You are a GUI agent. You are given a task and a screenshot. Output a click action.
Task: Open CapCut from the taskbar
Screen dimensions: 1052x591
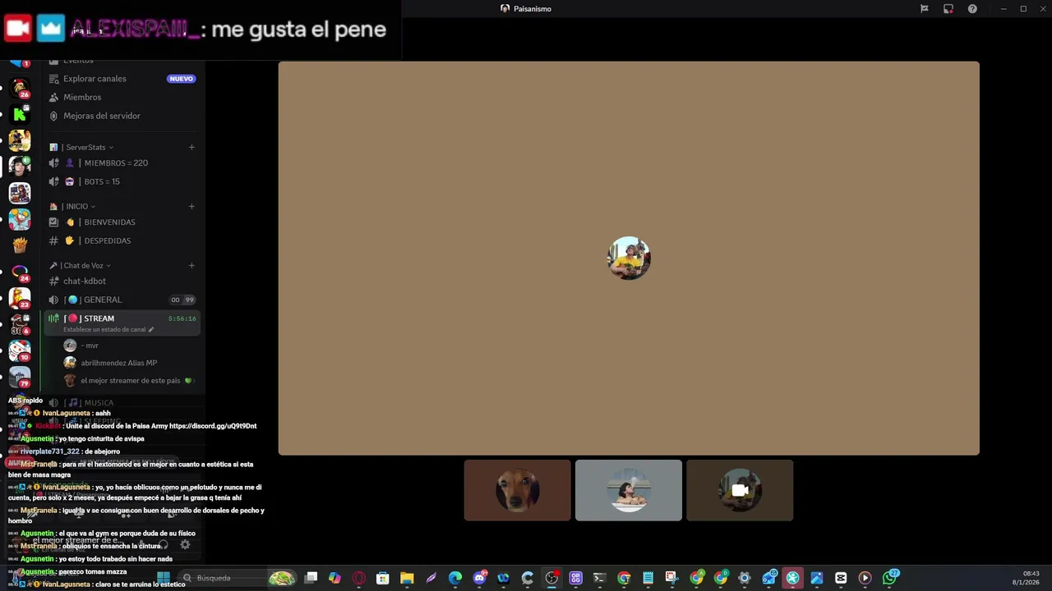[841, 578]
